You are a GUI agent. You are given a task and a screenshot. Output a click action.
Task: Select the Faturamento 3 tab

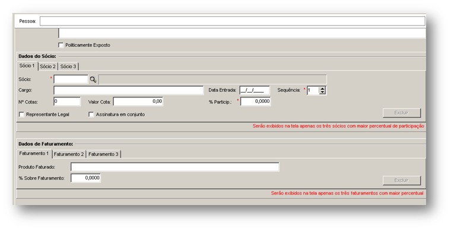103,154
